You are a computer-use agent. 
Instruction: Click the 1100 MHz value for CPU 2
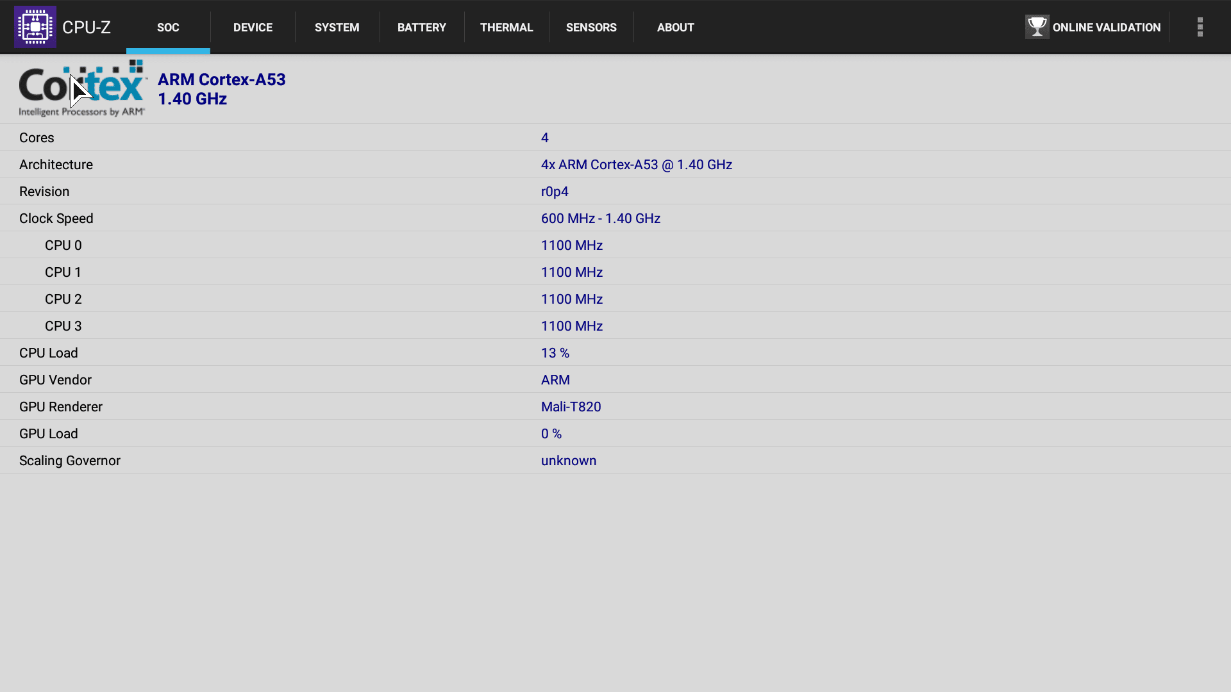[x=572, y=299]
